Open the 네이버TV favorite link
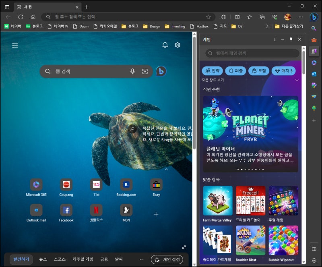 click(x=58, y=26)
